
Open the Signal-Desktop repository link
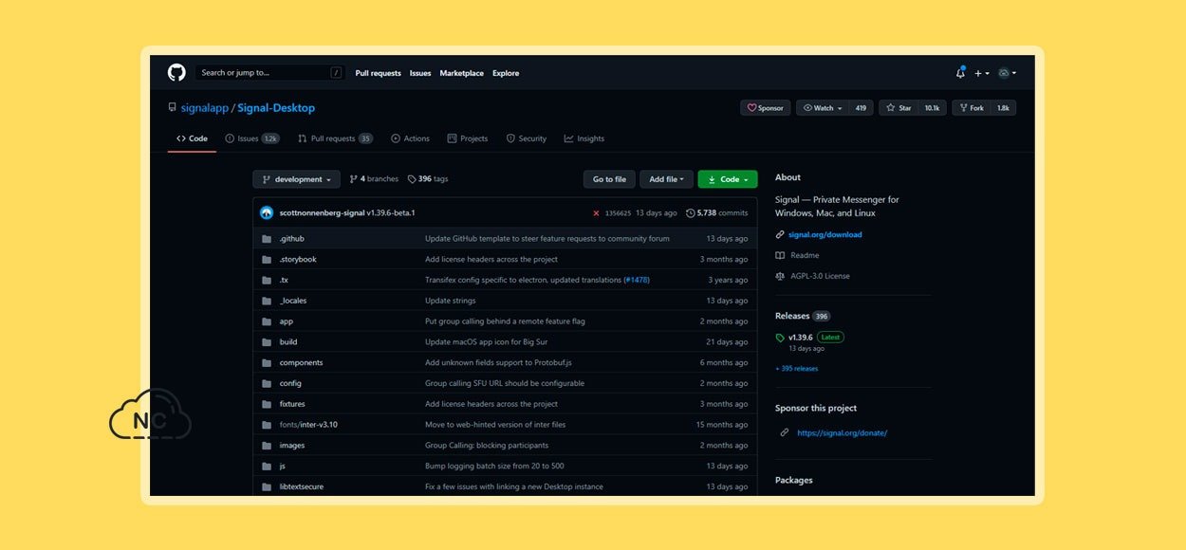[276, 108]
